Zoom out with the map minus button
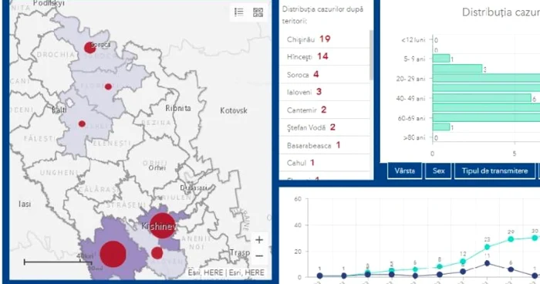Viewport: 540px width, 284px height. (x=259, y=255)
